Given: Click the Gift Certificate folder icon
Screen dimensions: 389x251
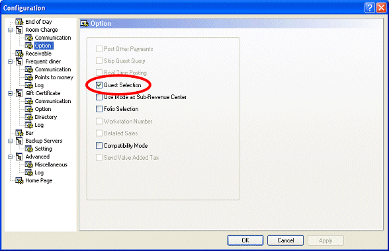Looking at the screenshot, I should pyautogui.click(x=19, y=93).
